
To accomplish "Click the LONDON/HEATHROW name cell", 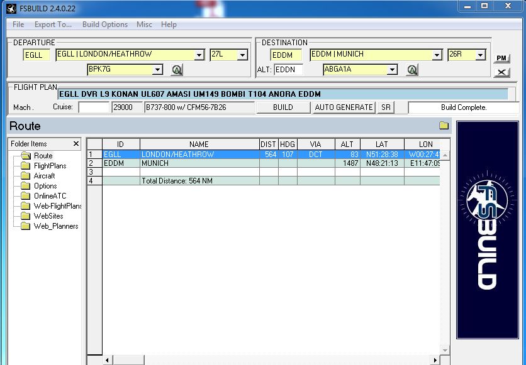I will [x=199, y=155].
